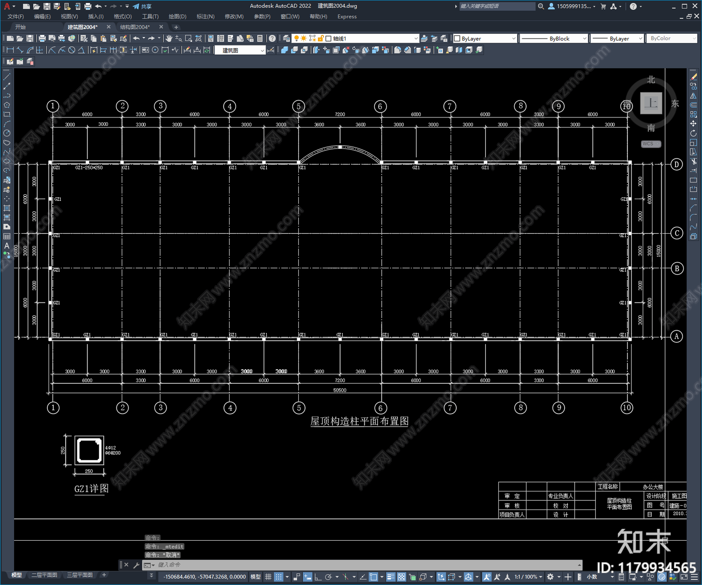Click the keyword search box in title bar

497,6
